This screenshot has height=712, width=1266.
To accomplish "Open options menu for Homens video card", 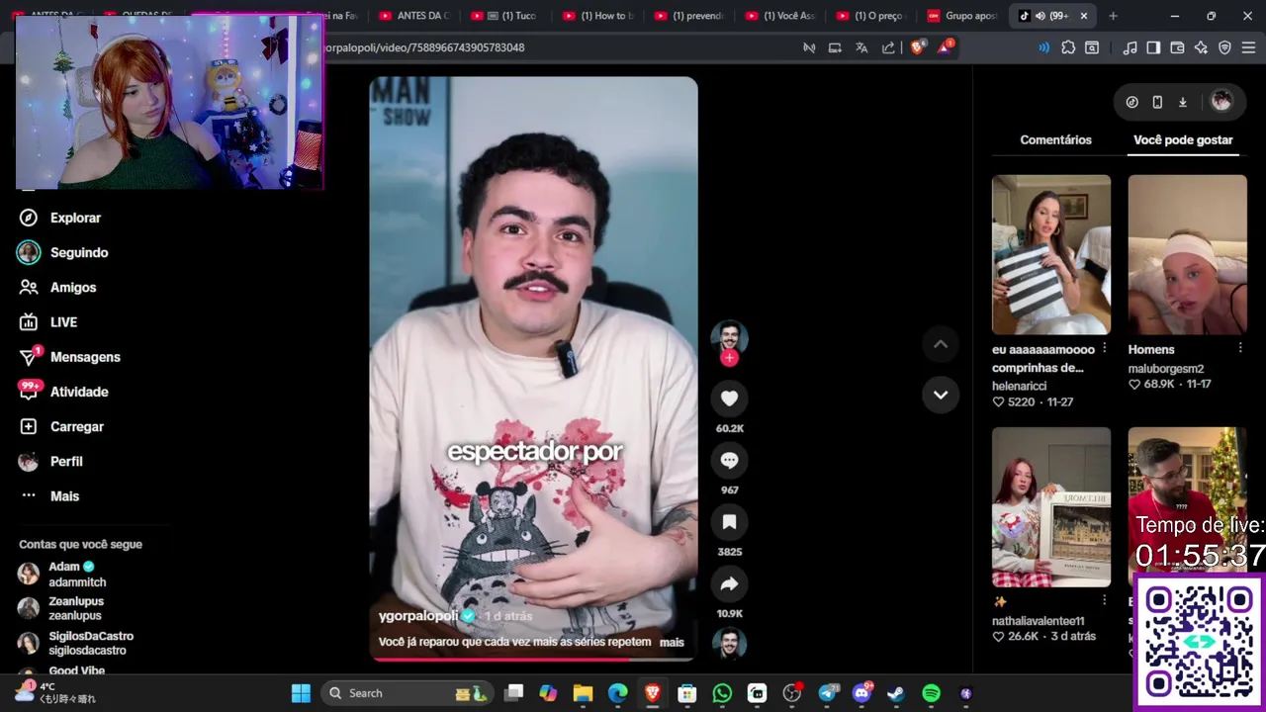I will (1239, 348).
